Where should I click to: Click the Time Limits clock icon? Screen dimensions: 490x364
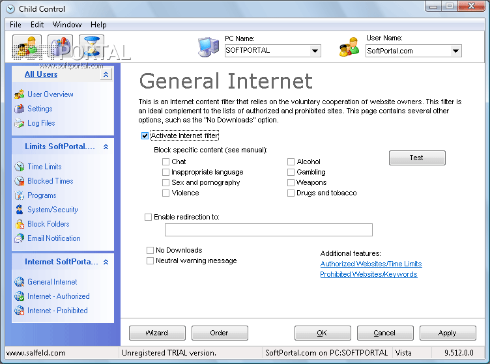[19, 167]
